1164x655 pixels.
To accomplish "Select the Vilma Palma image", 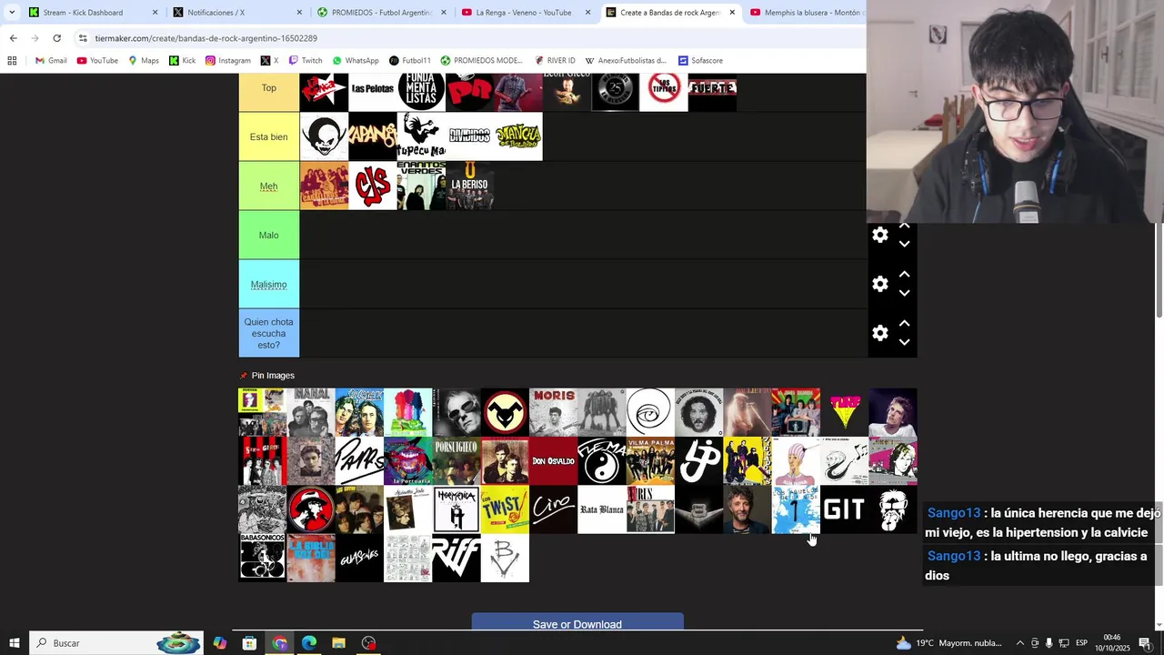I will [x=650, y=460].
